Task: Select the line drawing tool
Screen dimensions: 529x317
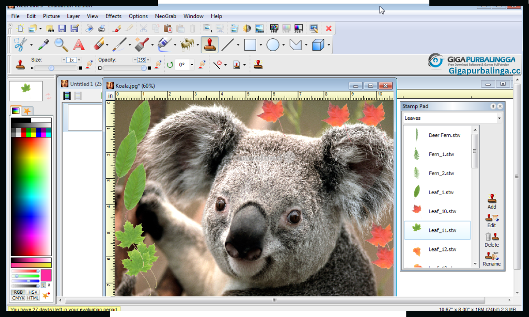Action: [227, 44]
